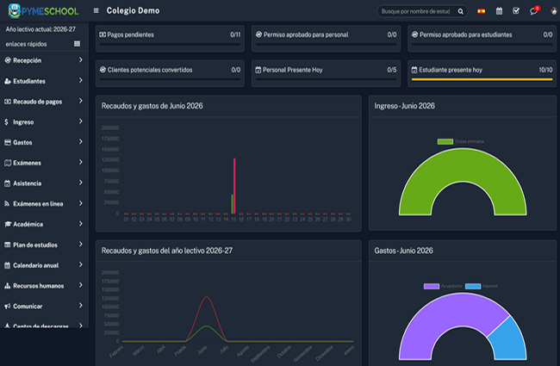This screenshot has height=366, width=560.
Task: Click the Recepción sidebar icon
Action: point(8,60)
